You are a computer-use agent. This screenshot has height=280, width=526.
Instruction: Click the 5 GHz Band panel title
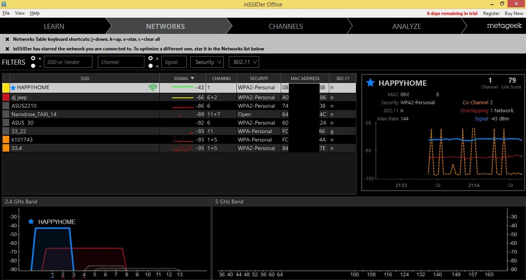tap(229, 202)
